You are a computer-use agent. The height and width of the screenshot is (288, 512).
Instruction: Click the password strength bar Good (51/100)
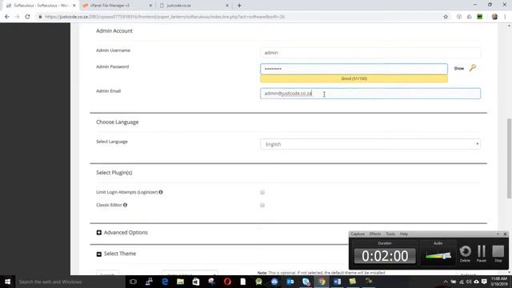pyautogui.click(x=354, y=78)
